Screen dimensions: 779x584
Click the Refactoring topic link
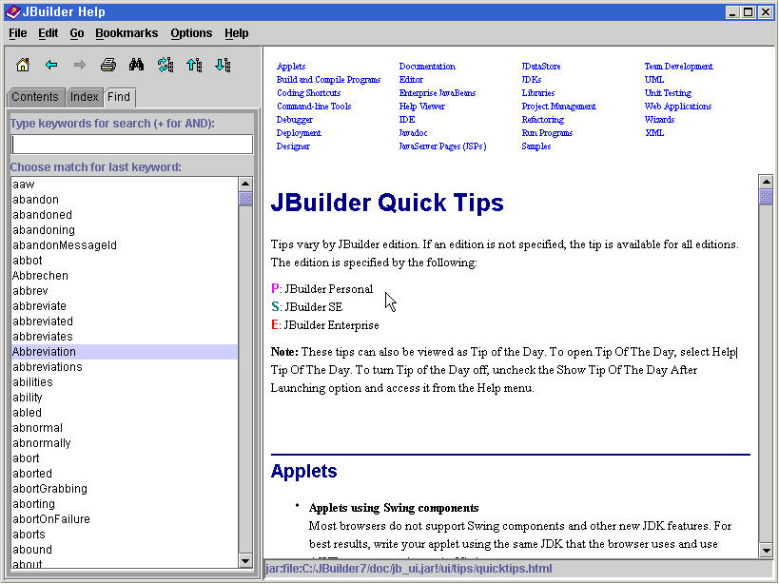click(542, 120)
